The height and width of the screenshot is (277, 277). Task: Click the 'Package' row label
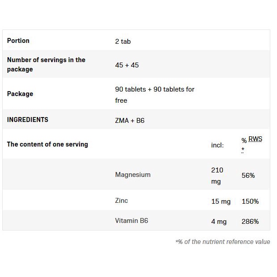coord(20,94)
